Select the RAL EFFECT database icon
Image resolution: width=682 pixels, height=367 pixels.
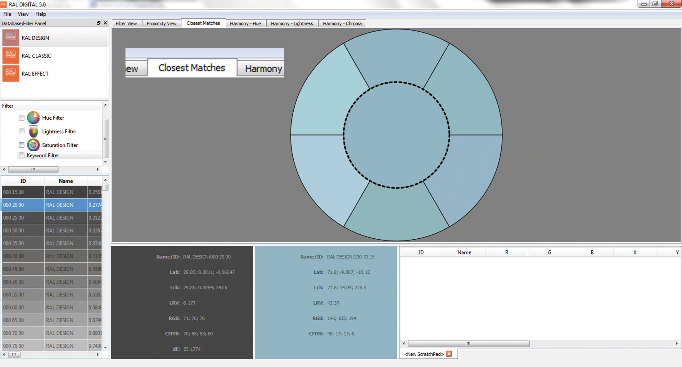(11, 74)
